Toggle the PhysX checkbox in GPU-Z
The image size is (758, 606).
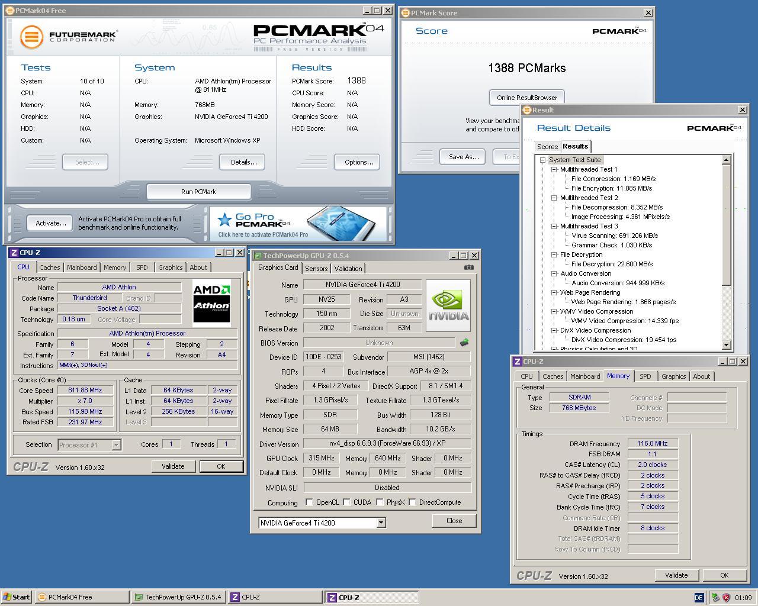point(380,502)
